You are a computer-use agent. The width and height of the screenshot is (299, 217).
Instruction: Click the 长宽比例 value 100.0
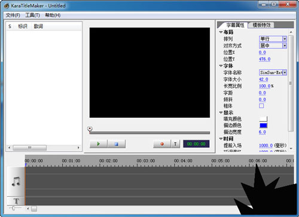click(x=265, y=86)
